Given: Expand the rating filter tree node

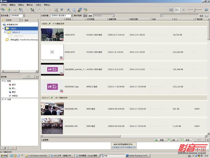Looking at the screenshot, I should tap(3, 99).
